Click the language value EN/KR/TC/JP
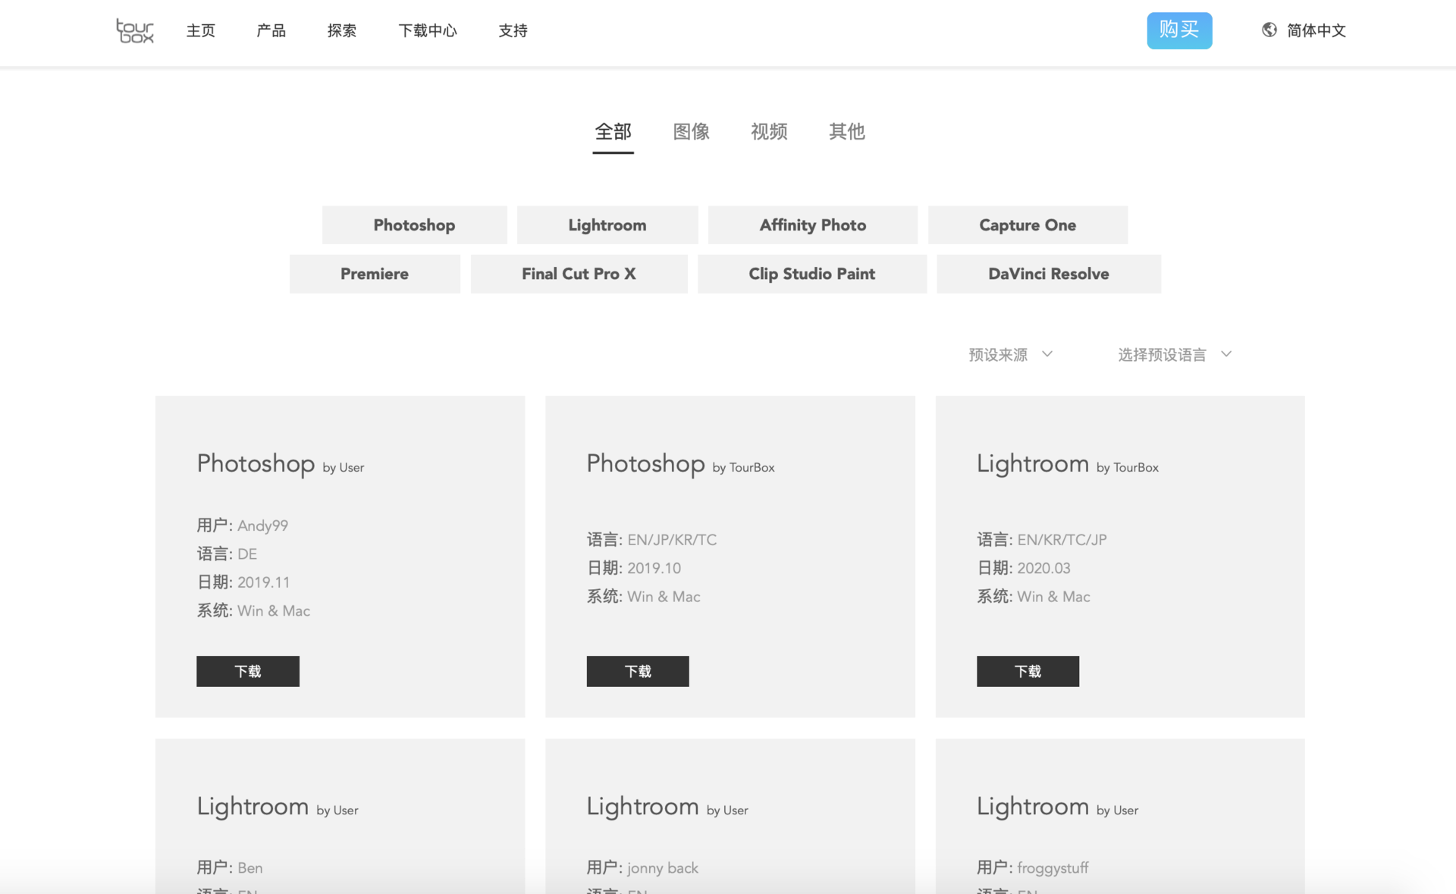Screen dimensions: 1456x894 click(x=1062, y=540)
